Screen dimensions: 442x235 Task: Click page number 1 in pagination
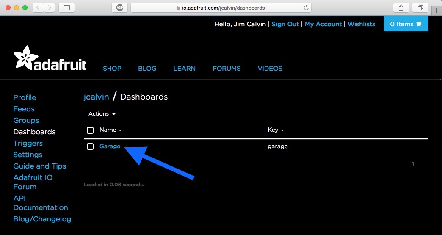pos(413,164)
